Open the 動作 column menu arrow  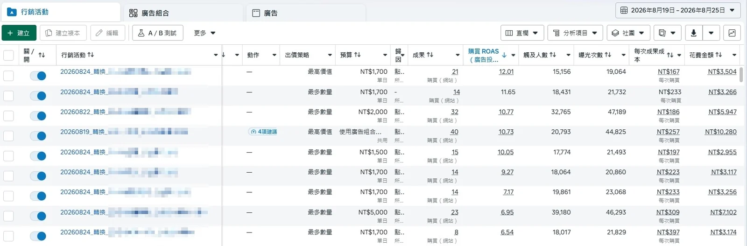(x=274, y=55)
